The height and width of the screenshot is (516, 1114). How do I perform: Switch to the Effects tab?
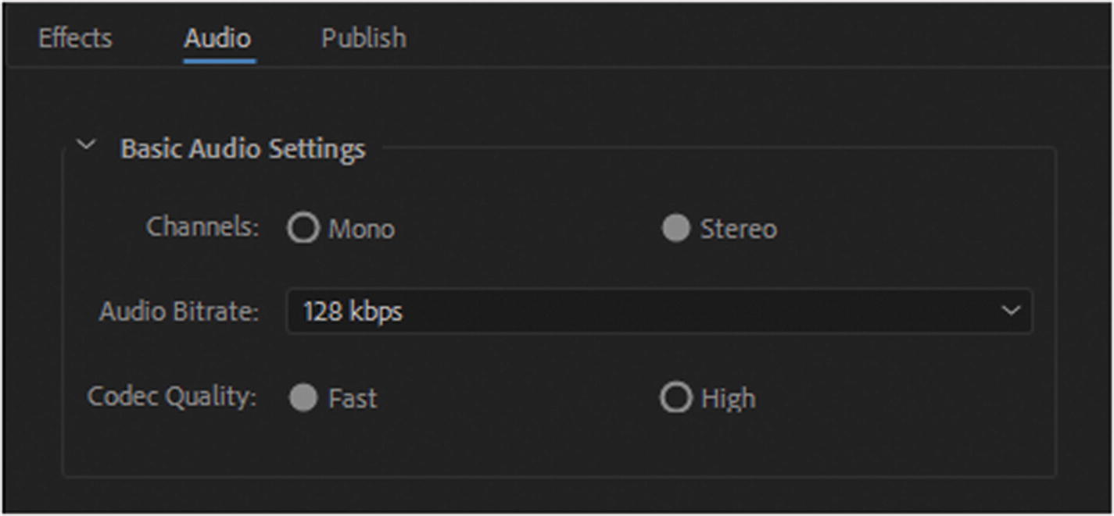(x=75, y=38)
